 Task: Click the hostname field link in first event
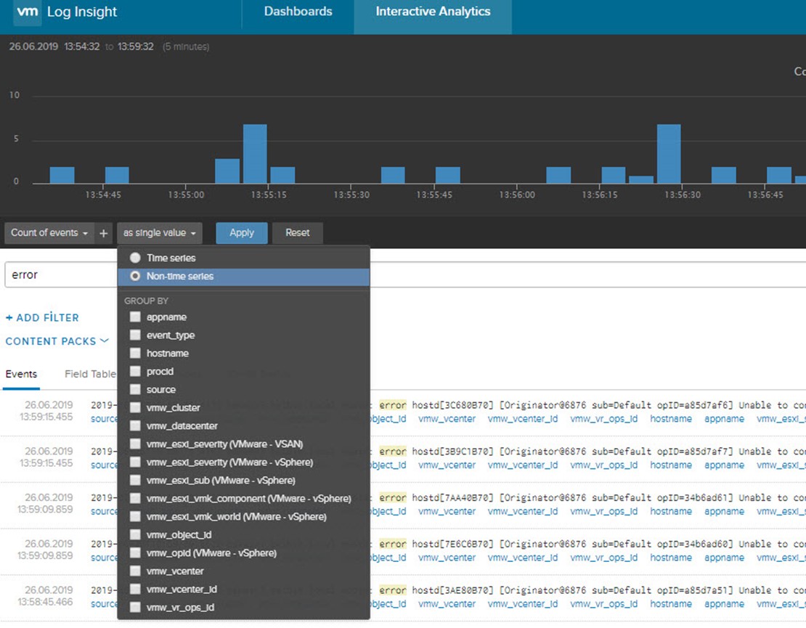point(671,419)
